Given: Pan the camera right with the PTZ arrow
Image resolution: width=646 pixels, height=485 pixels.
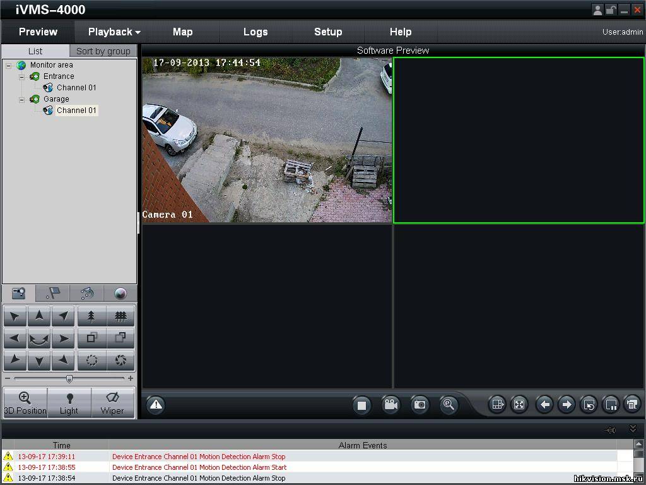Looking at the screenshot, I should 63,338.
